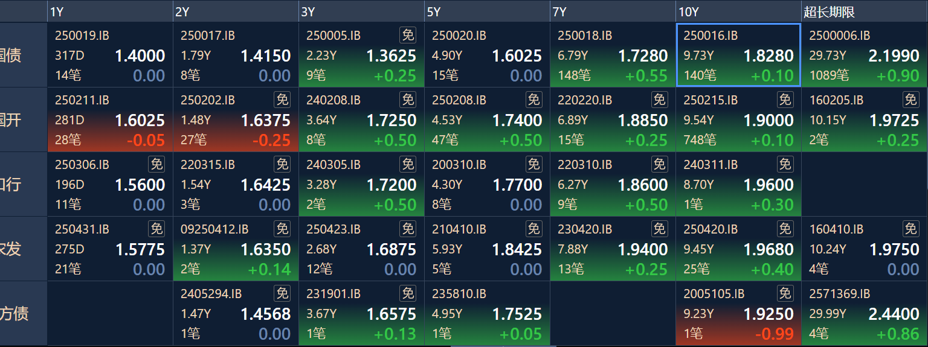Click the 免 badge on 160205.IB

[911, 100]
